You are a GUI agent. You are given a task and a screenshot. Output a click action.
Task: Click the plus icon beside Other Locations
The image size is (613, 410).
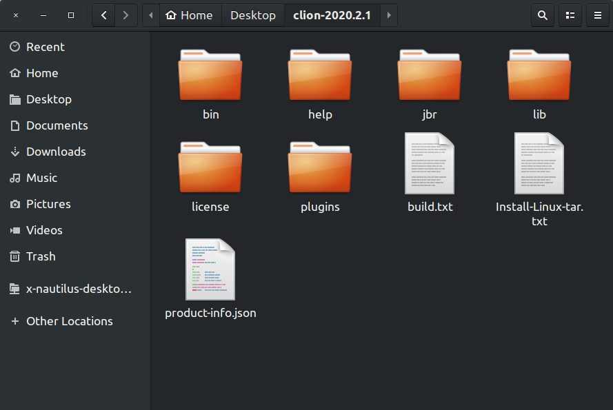point(15,321)
